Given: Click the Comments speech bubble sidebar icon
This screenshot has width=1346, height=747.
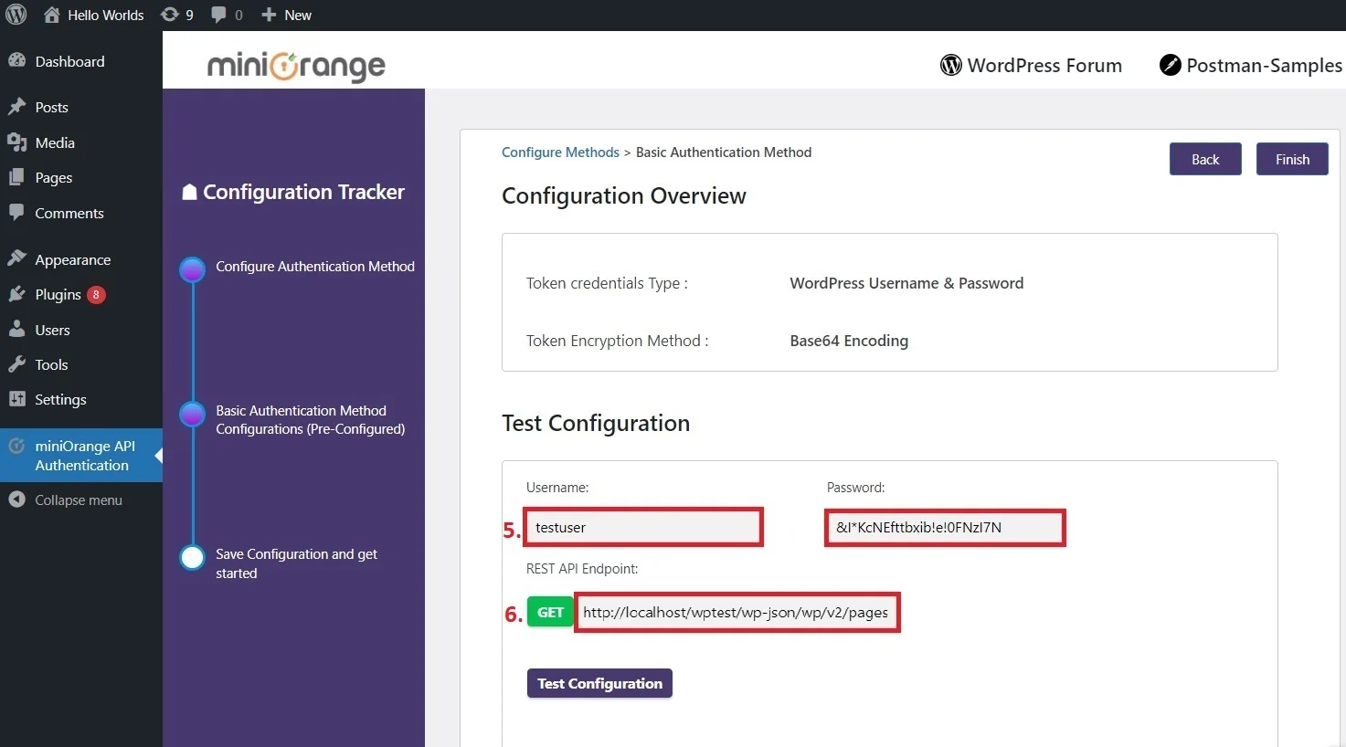Looking at the screenshot, I should pyautogui.click(x=16, y=213).
